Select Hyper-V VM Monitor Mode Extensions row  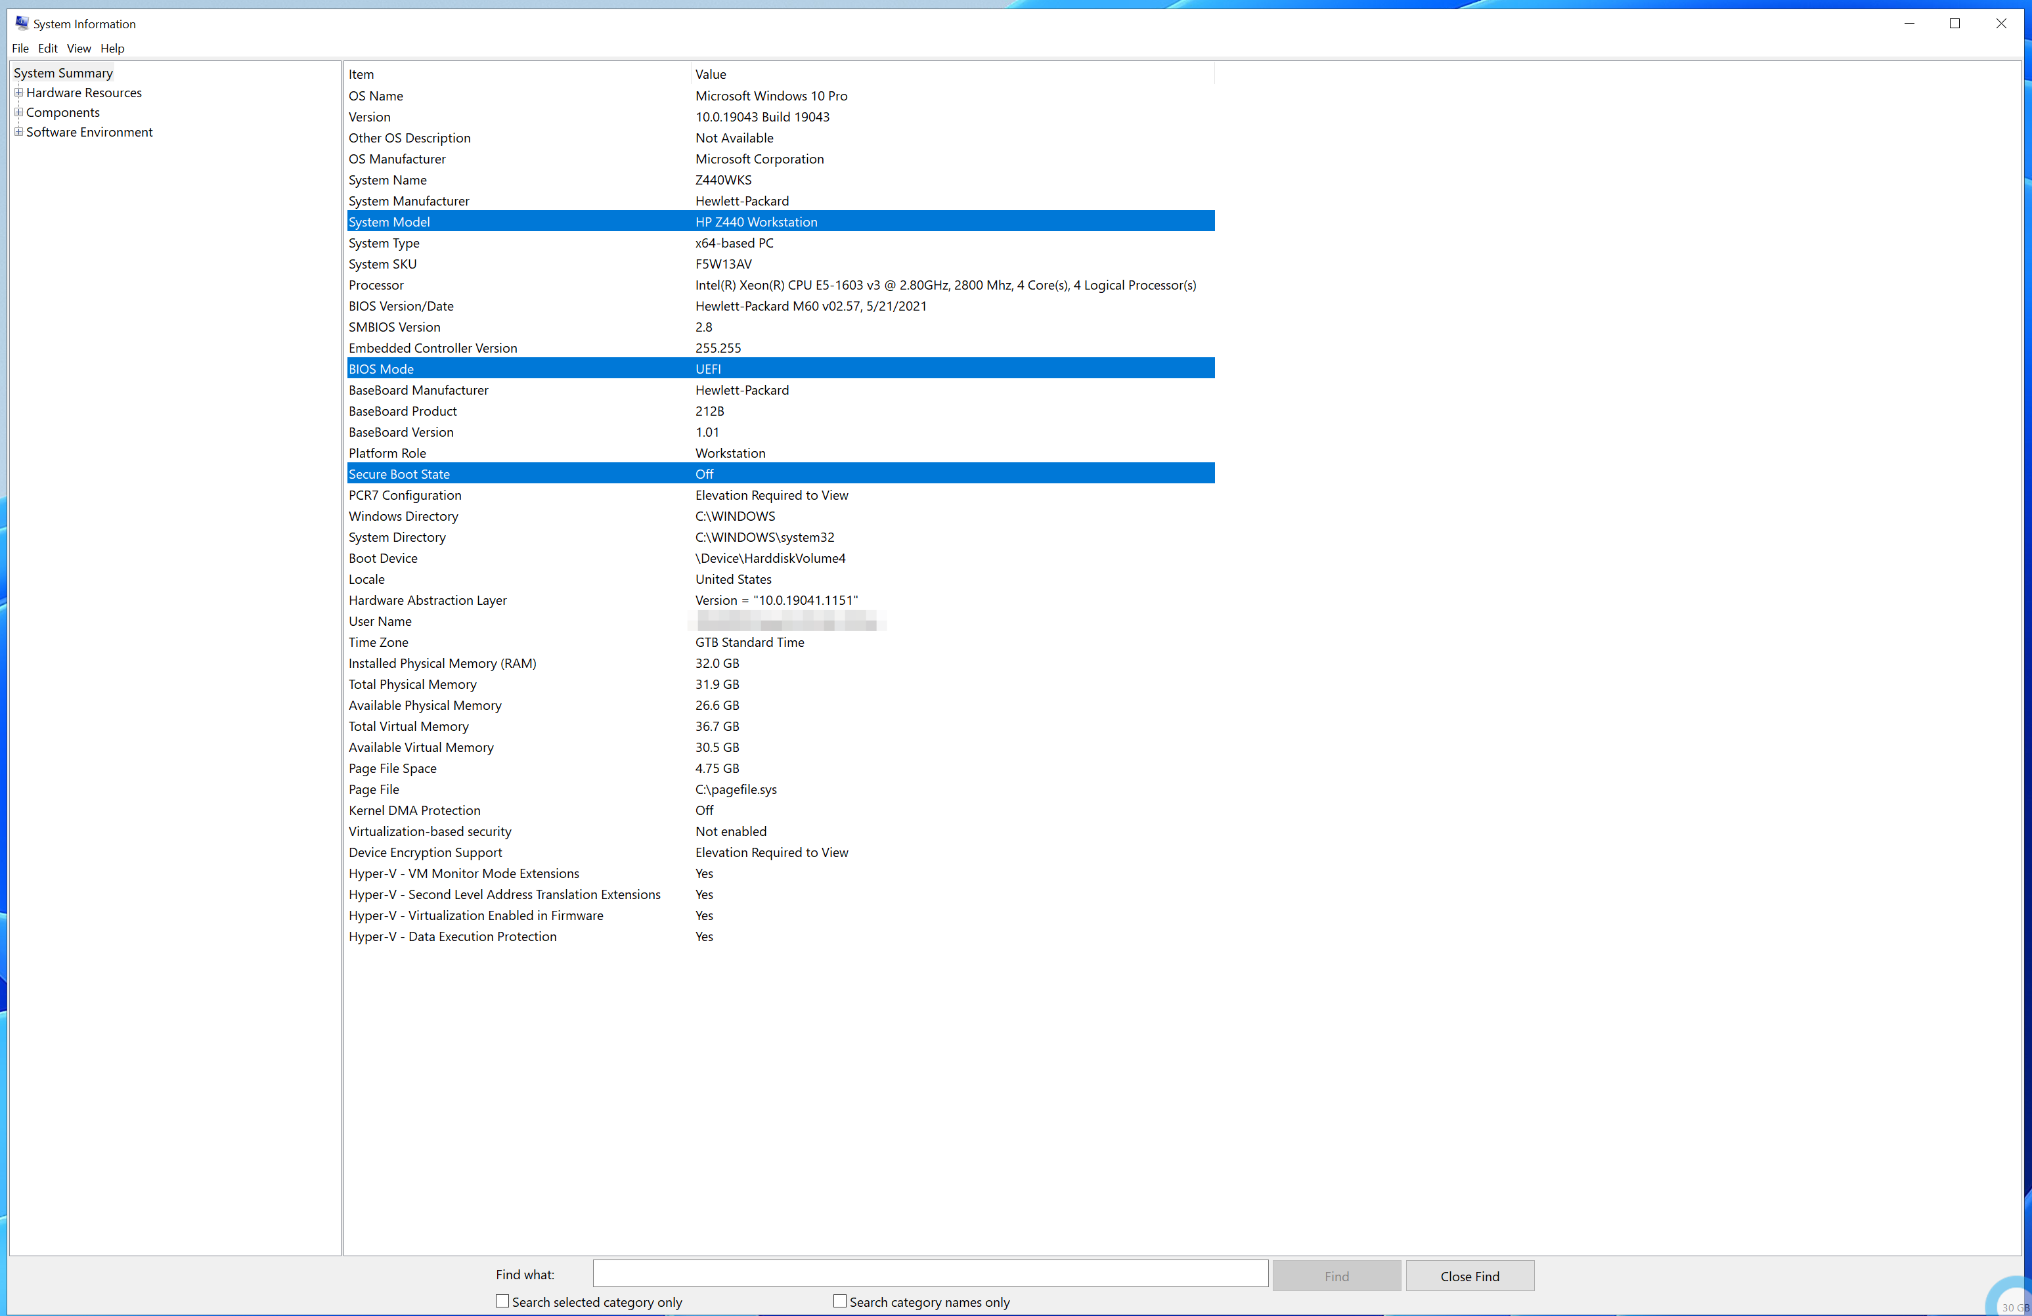click(780, 874)
